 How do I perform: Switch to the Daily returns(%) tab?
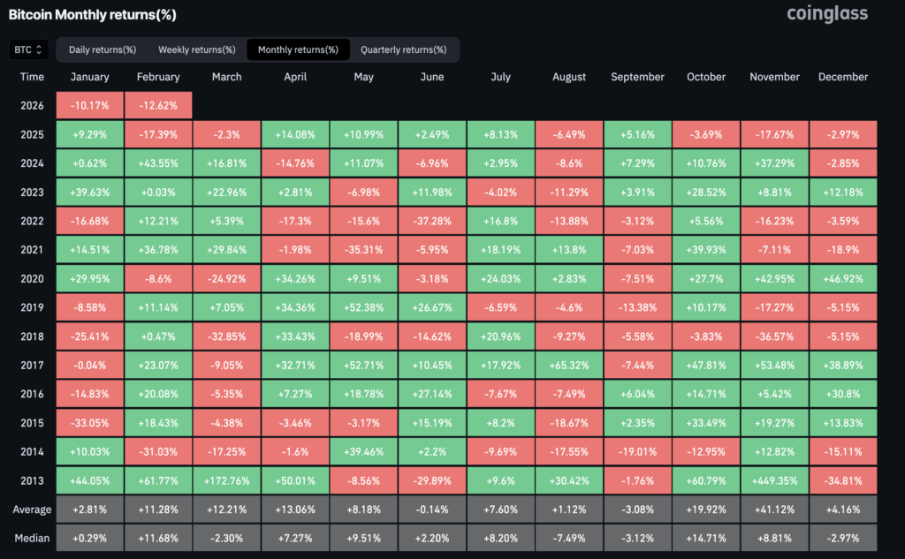click(102, 49)
